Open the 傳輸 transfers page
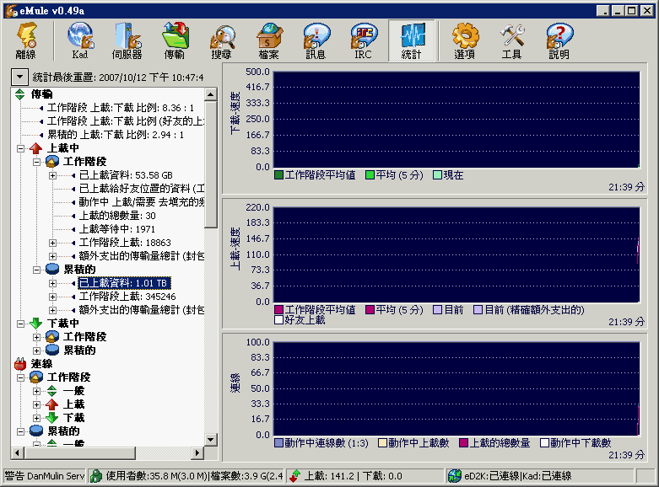659x487 pixels. click(x=175, y=40)
